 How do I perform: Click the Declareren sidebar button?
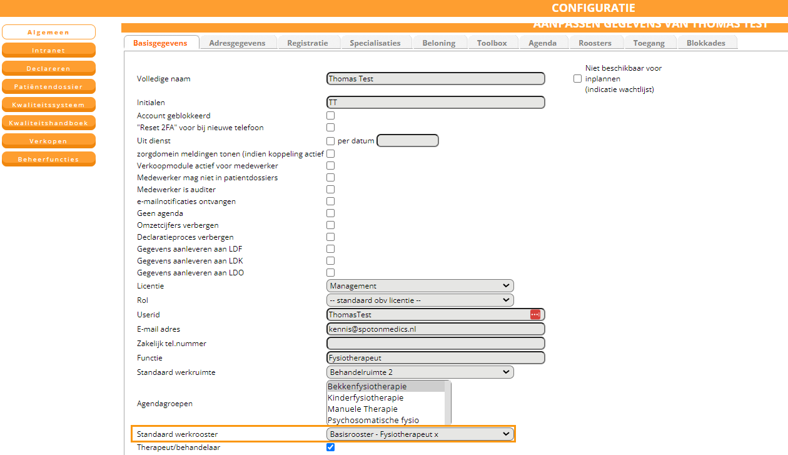(x=48, y=69)
